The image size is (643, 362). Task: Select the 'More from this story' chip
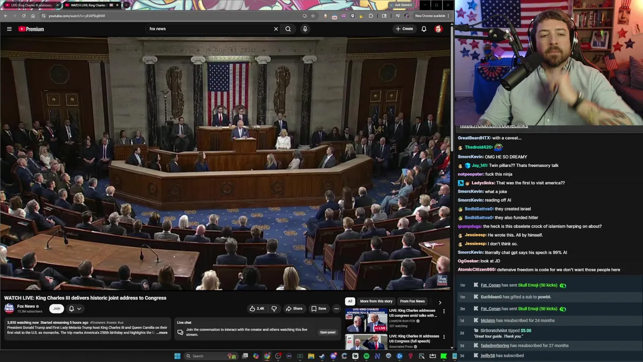point(376,301)
